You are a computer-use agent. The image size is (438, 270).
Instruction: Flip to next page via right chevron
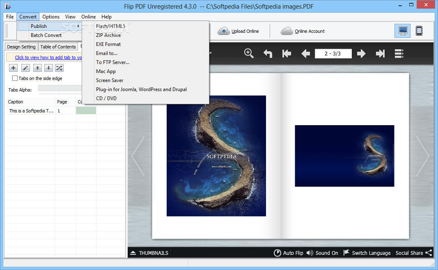click(x=422, y=156)
